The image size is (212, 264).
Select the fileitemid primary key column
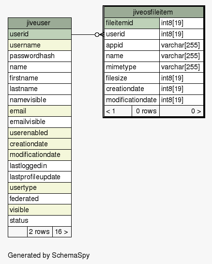pos(132,23)
